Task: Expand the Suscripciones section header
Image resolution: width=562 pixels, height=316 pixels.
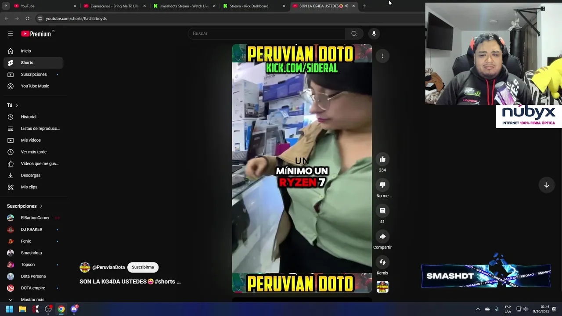Action: tap(25, 206)
